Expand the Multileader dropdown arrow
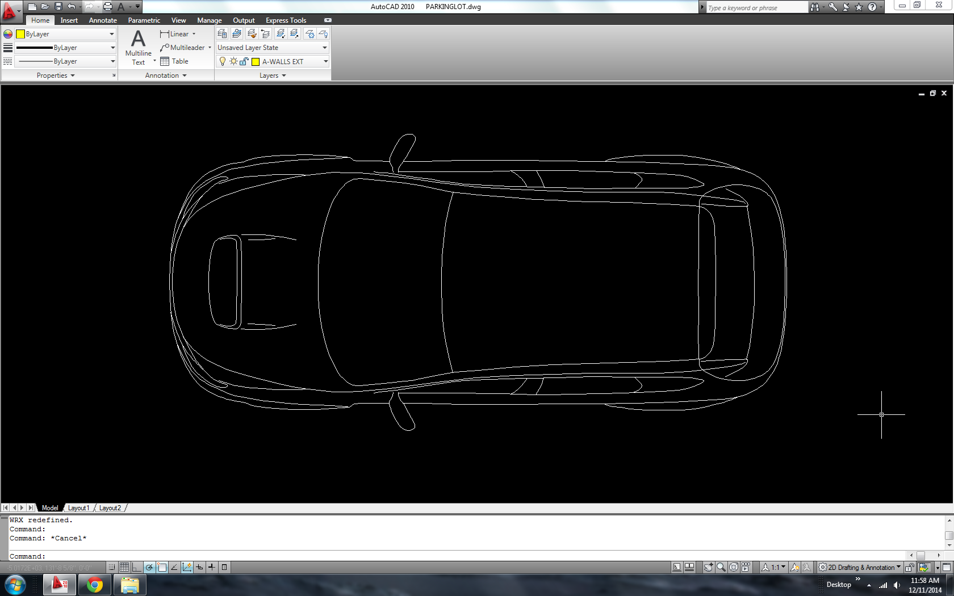 pyautogui.click(x=210, y=48)
